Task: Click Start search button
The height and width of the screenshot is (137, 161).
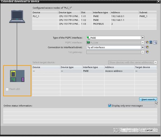Action: coord(148,100)
